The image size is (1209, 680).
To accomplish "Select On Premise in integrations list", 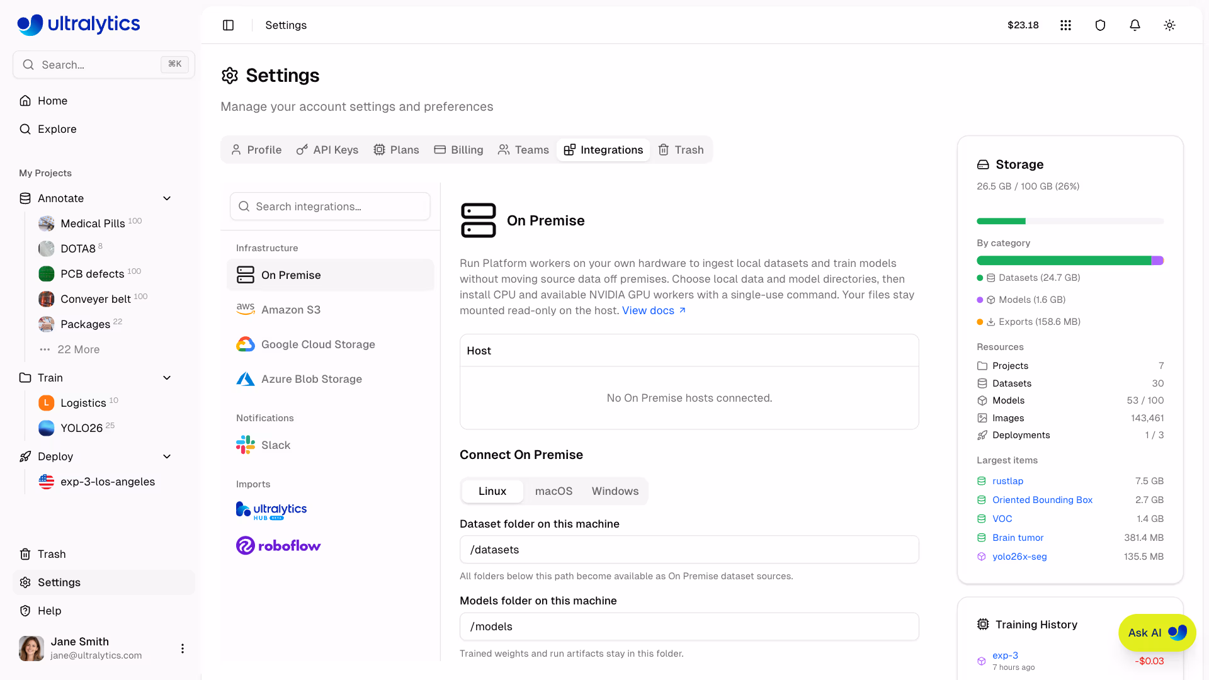I will (331, 275).
